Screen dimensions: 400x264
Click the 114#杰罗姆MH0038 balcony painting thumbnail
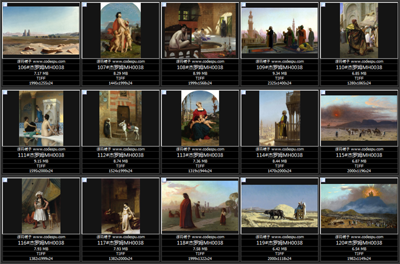tap(279, 118)
